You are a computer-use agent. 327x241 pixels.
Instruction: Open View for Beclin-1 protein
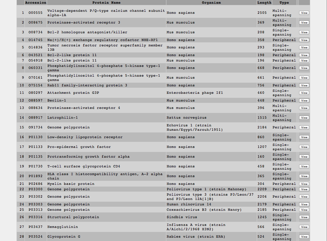304,101
